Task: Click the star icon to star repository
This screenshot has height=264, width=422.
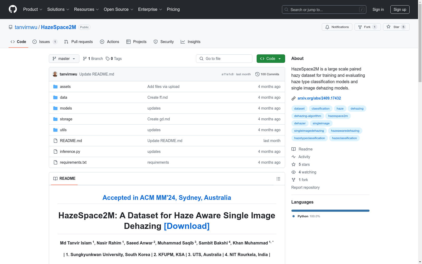Action: [389, 27]
